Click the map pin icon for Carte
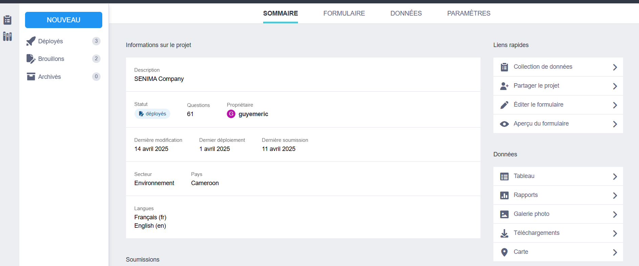Viewport: 639px width, 266px height. [504, 252]
